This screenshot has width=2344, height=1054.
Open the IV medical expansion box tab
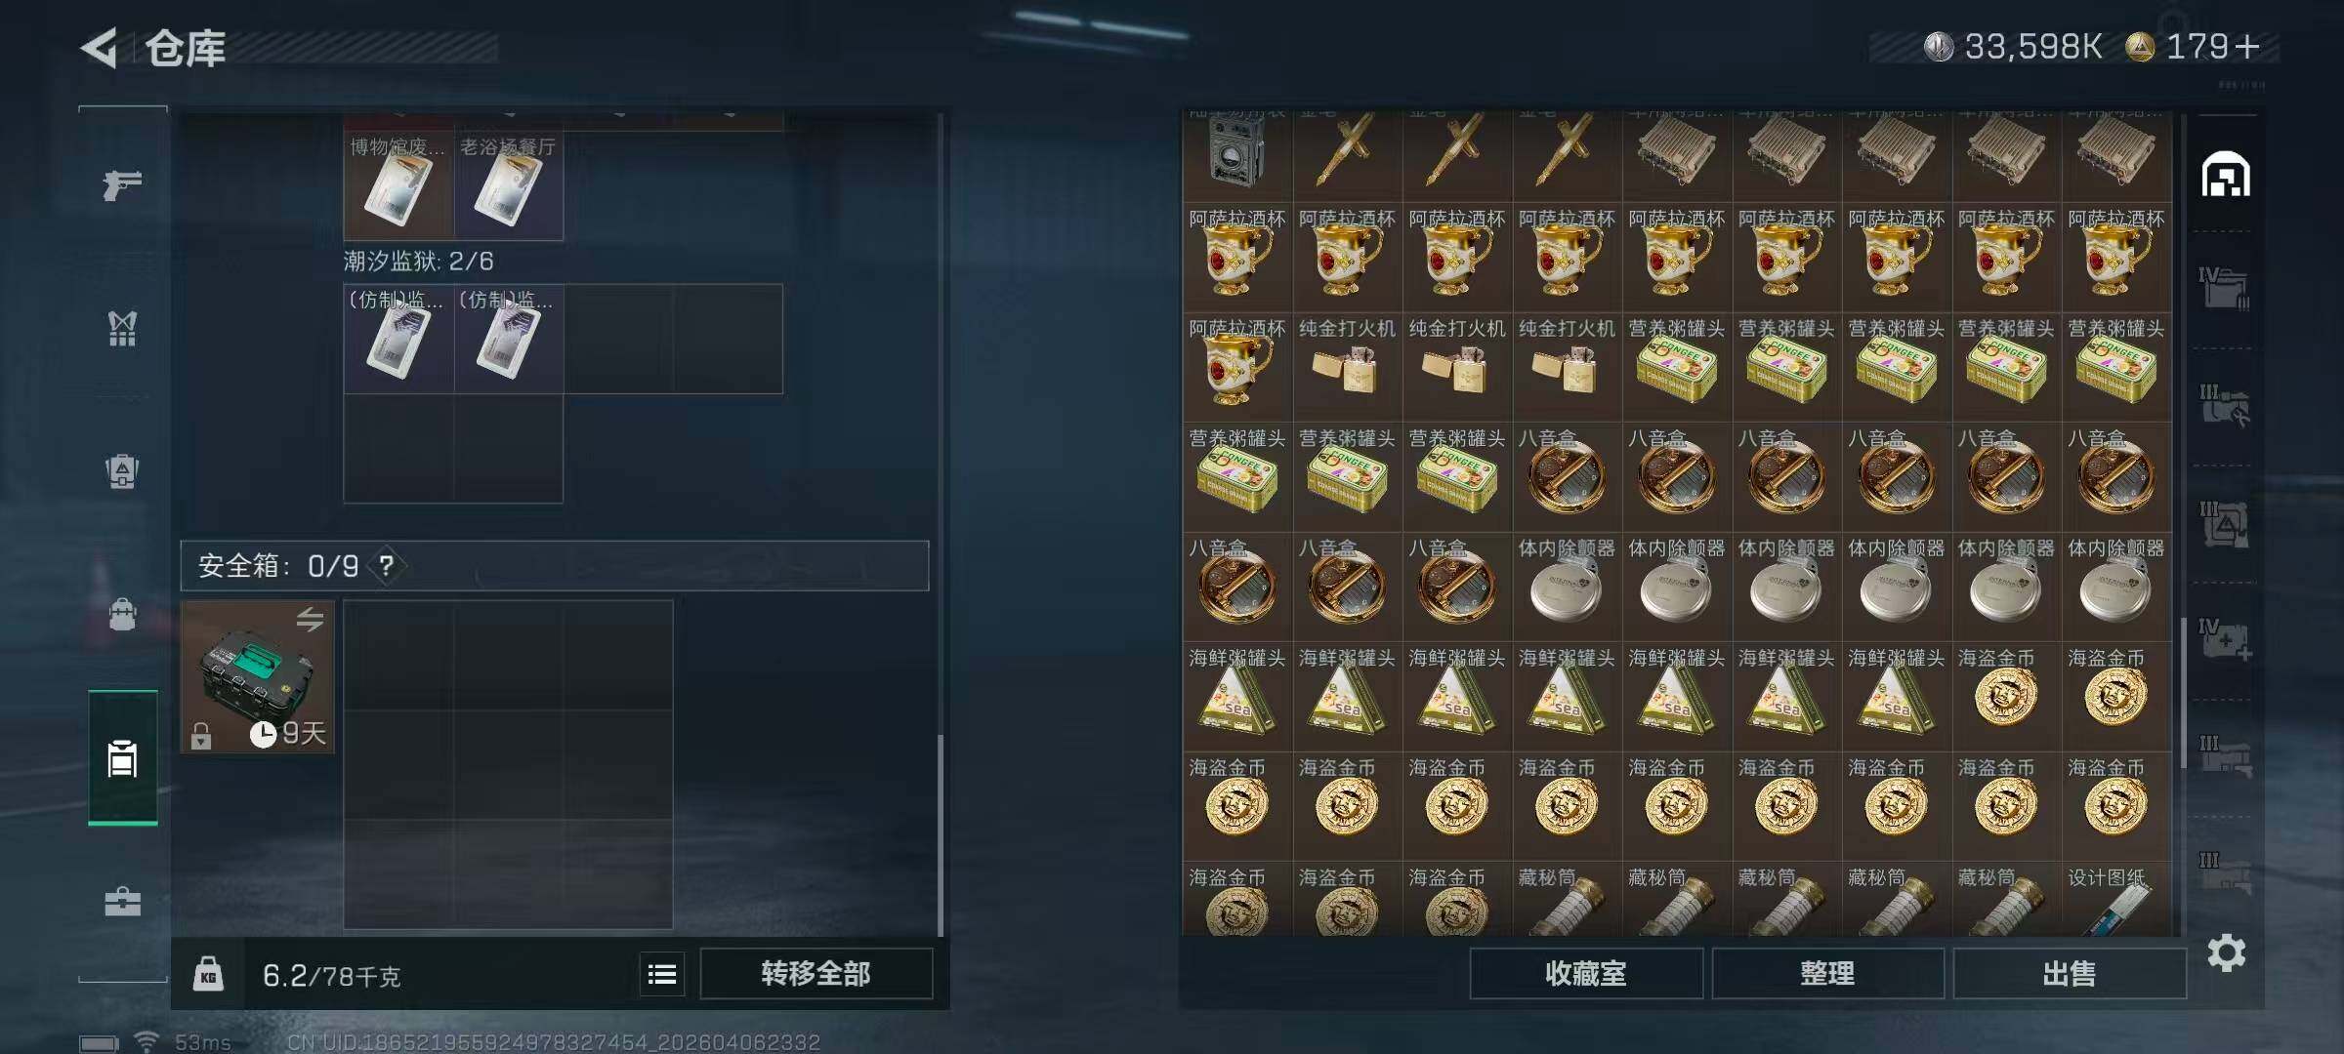click(x=2224, y=639)
